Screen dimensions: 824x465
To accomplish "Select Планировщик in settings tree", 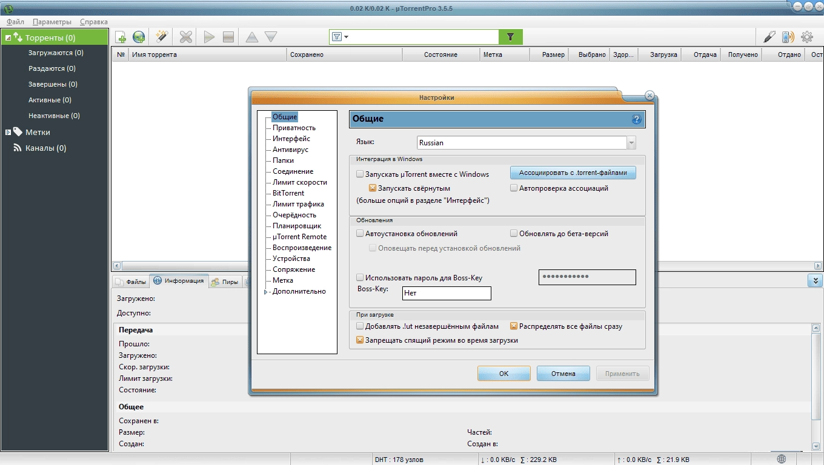I will [x=297, y=226].
